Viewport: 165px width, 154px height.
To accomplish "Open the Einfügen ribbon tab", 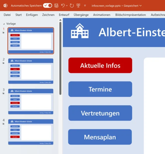I will 32,15.
